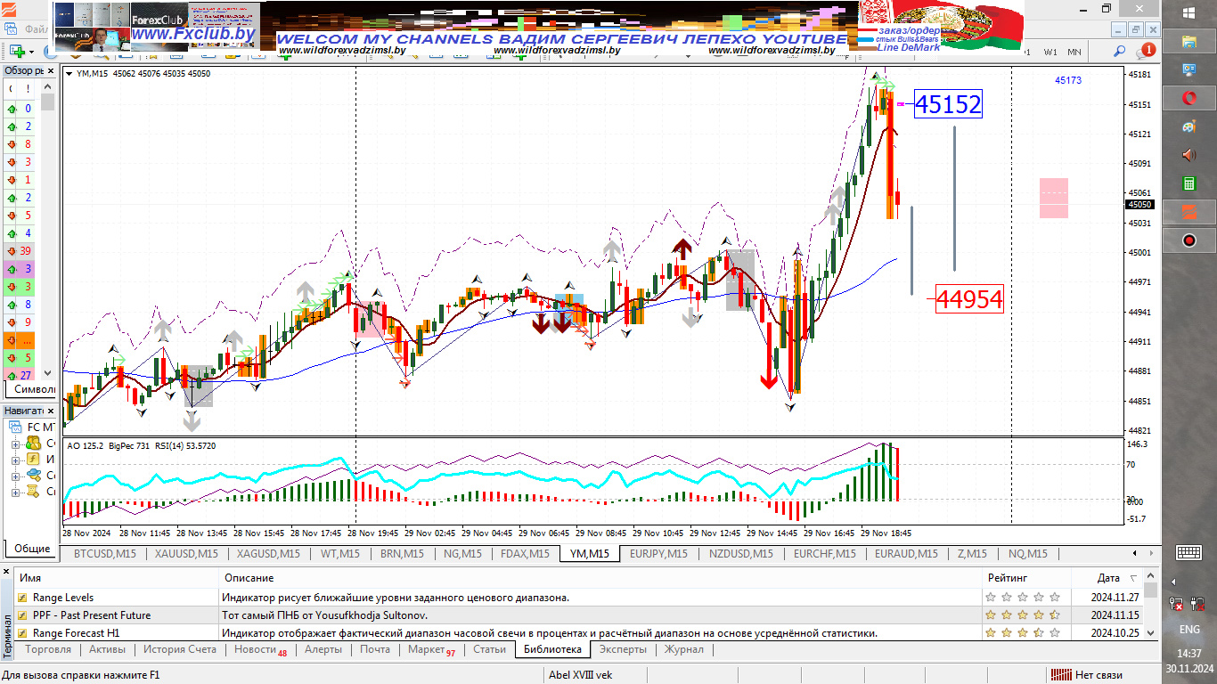The image size is (1217, 684).
Task: Open the Почта terminal tab
Action: coord(375,649)
